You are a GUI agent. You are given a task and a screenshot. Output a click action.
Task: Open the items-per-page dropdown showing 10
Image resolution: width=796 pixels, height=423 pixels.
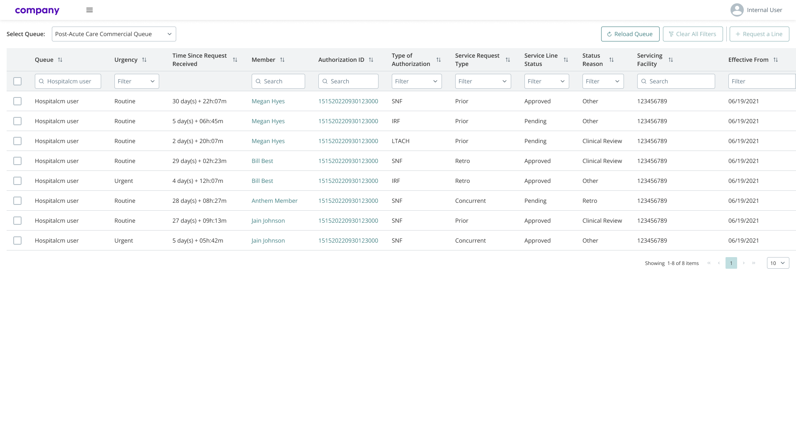(777, 263)
